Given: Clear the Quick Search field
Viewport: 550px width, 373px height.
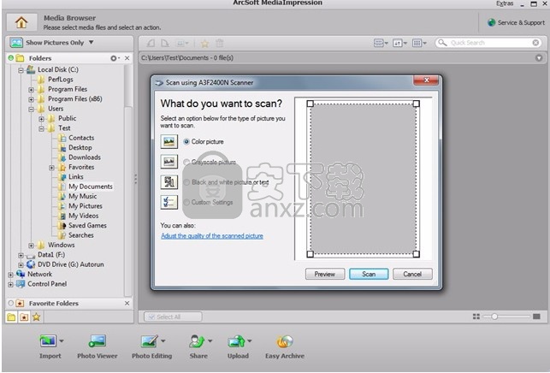Looking at the screenshot, I should pyautogui.click(x=535, y=43).
